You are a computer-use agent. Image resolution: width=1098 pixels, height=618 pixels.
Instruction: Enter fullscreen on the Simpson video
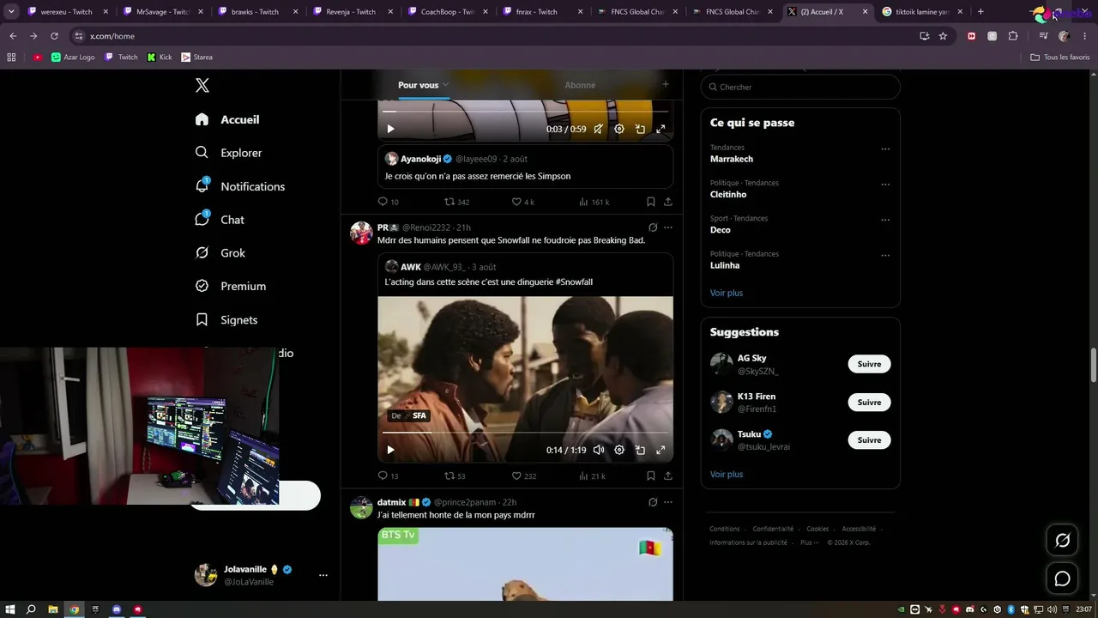661,129
